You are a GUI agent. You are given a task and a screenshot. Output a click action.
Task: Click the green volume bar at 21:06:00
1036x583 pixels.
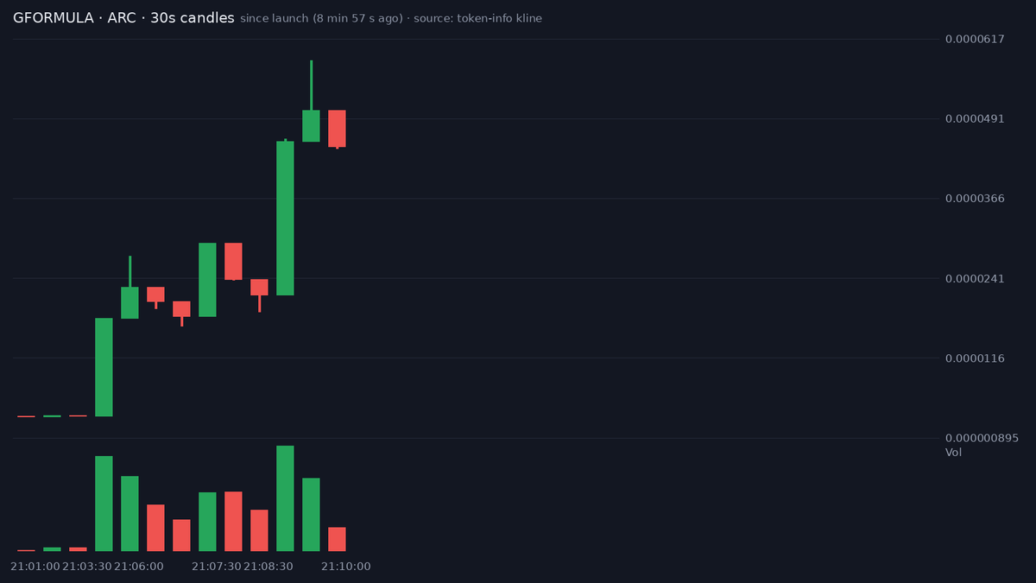pos(129,513)
